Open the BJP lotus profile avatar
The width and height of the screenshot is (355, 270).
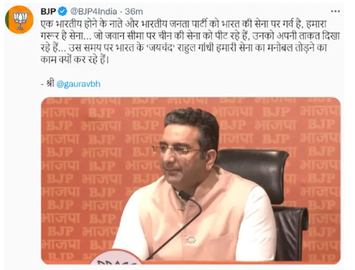point(19,20)
